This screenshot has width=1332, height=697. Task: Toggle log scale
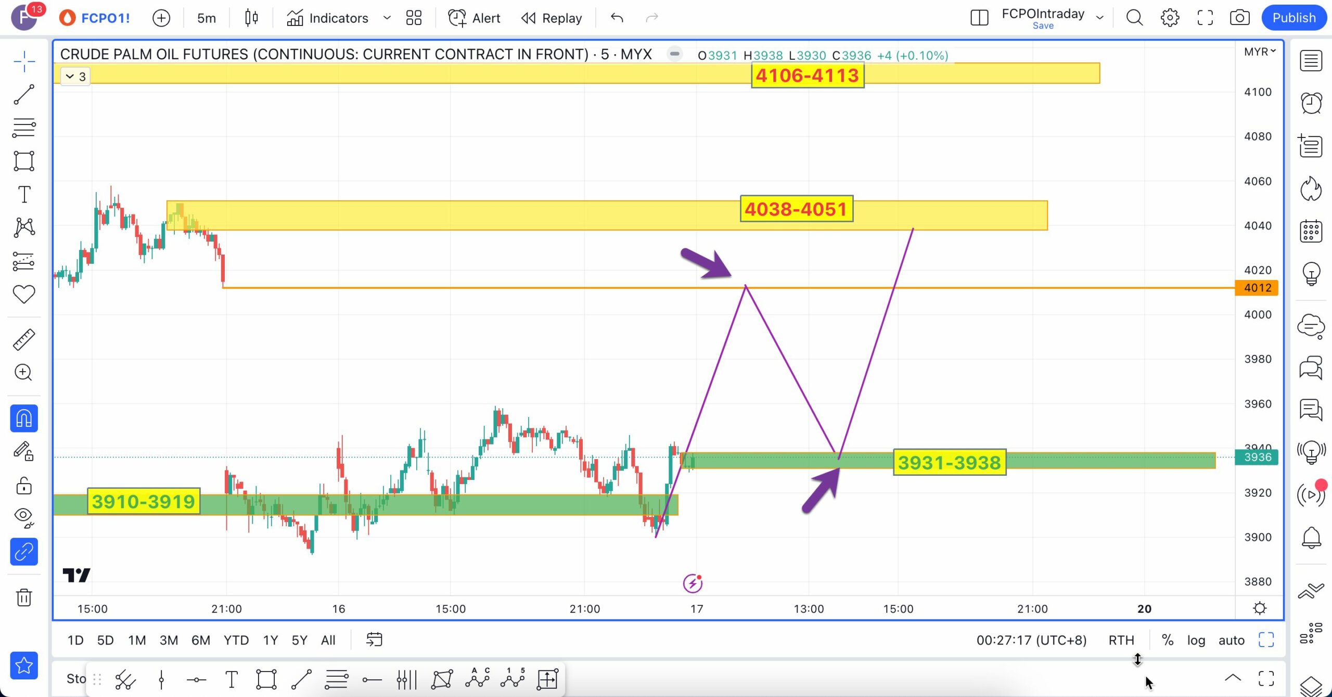click(x=1196, y=640)
